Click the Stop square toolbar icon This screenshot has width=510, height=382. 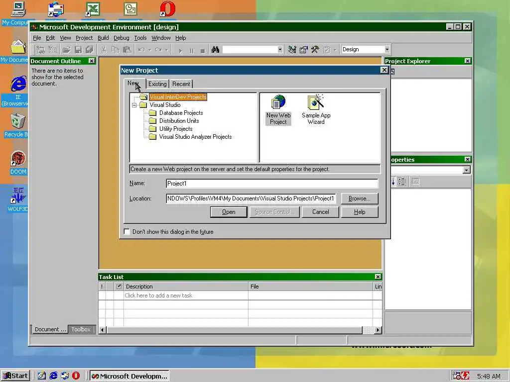click(203, 50)
